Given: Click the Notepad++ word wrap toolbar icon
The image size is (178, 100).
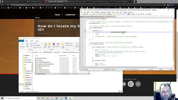Looking at the screenshot, I should tap(124, 14).
